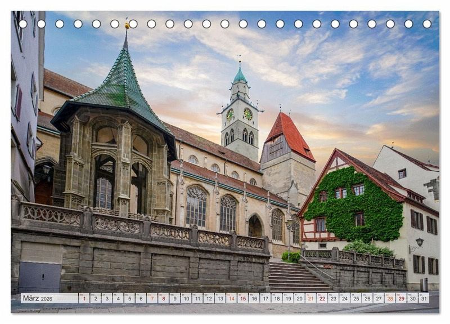Select day 8 in the calendar strip
Viewport: 450px width, 324px height.
coord(163,298)
